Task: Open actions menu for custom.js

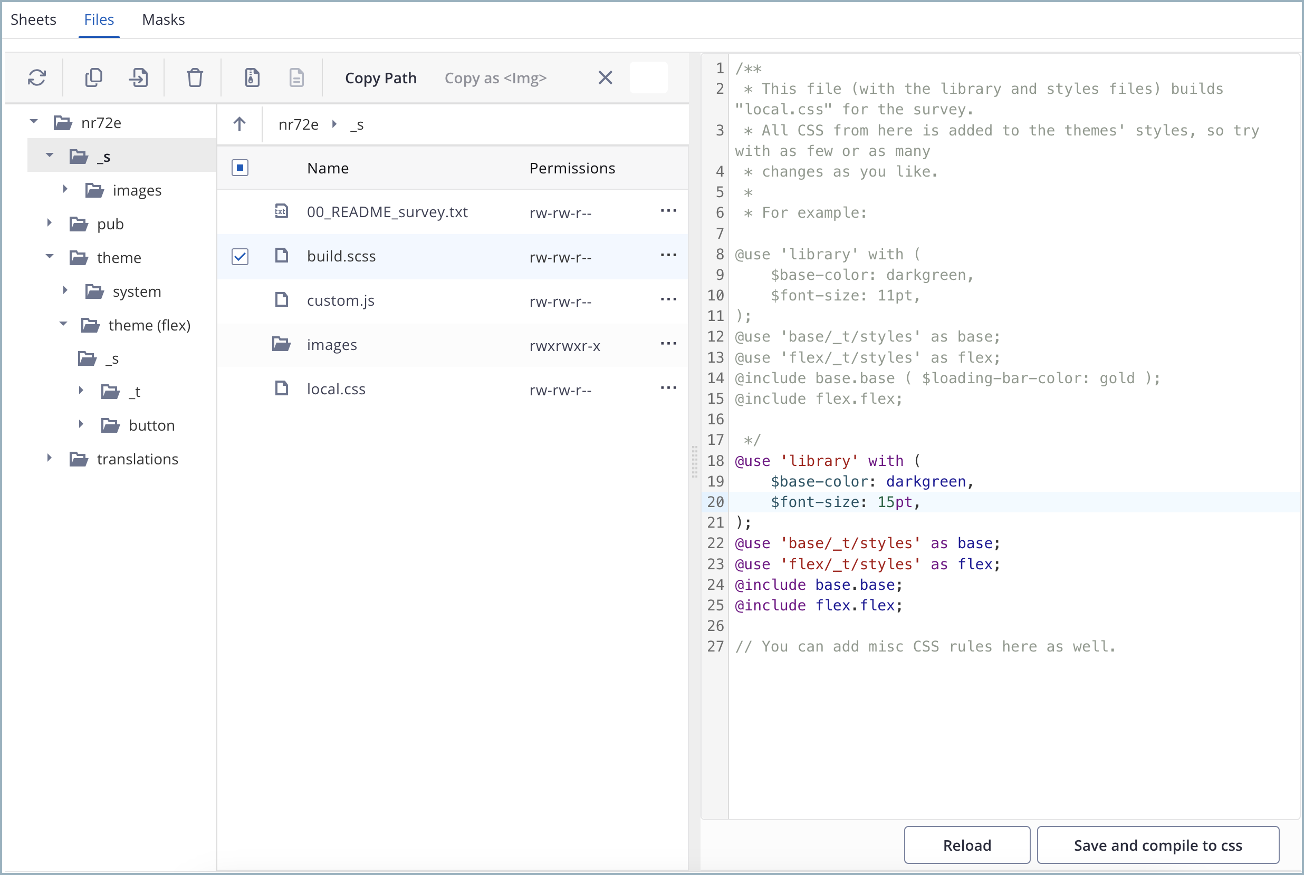Action: tap(668, 299)
